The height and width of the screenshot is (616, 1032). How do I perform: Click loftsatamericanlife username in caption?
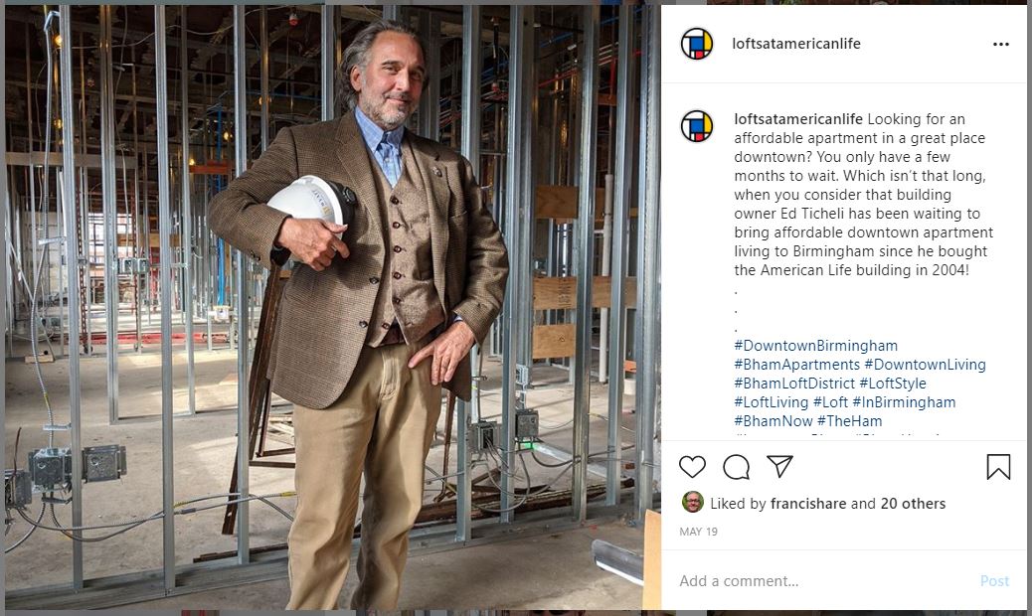point(797,119)
